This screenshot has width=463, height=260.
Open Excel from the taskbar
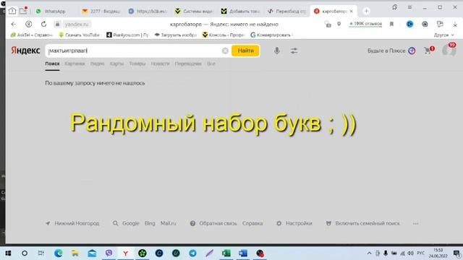tap(226, 253)
